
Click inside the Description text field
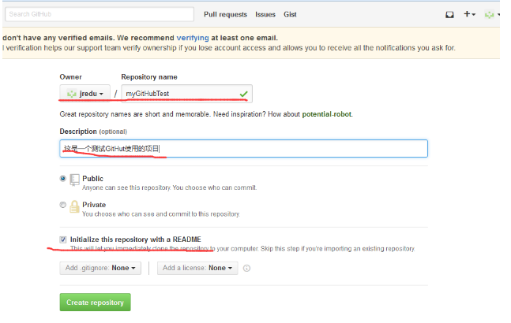point(244,149)
